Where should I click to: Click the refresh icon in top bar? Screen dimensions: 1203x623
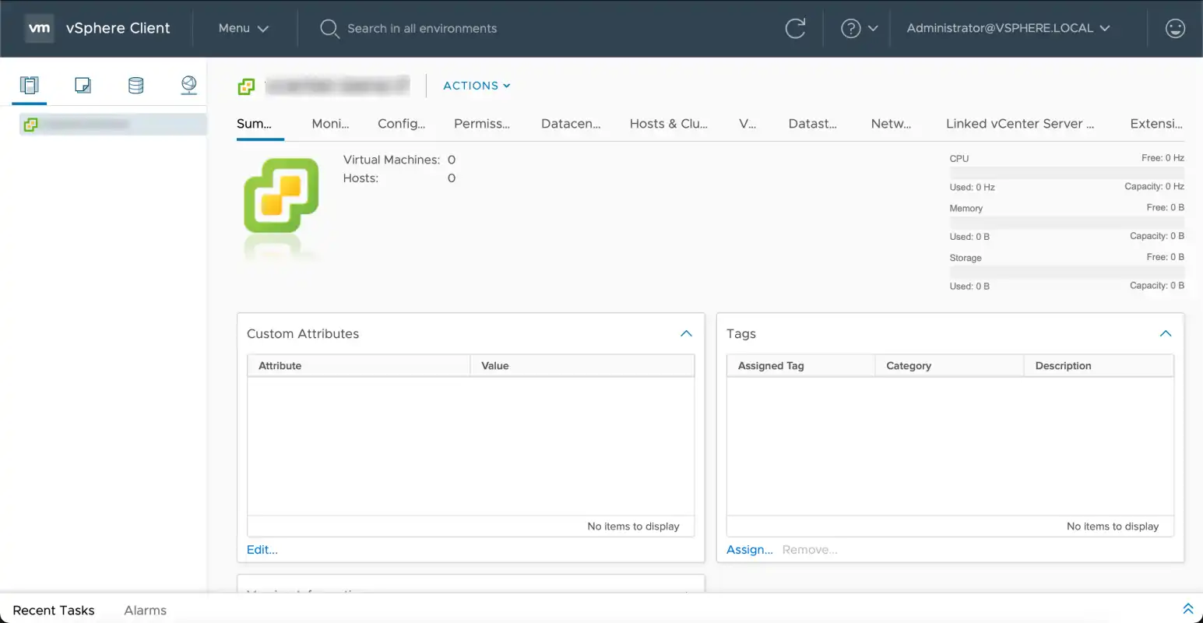795,29
